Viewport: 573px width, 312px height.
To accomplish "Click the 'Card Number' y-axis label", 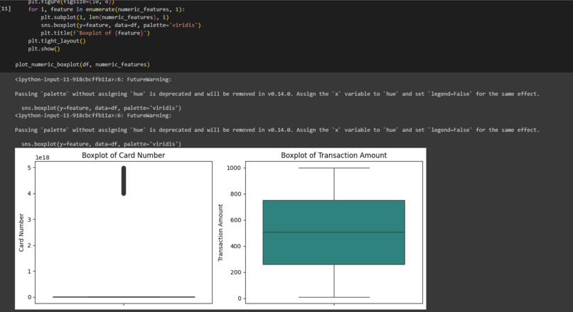I will click(x=21, y=233).
